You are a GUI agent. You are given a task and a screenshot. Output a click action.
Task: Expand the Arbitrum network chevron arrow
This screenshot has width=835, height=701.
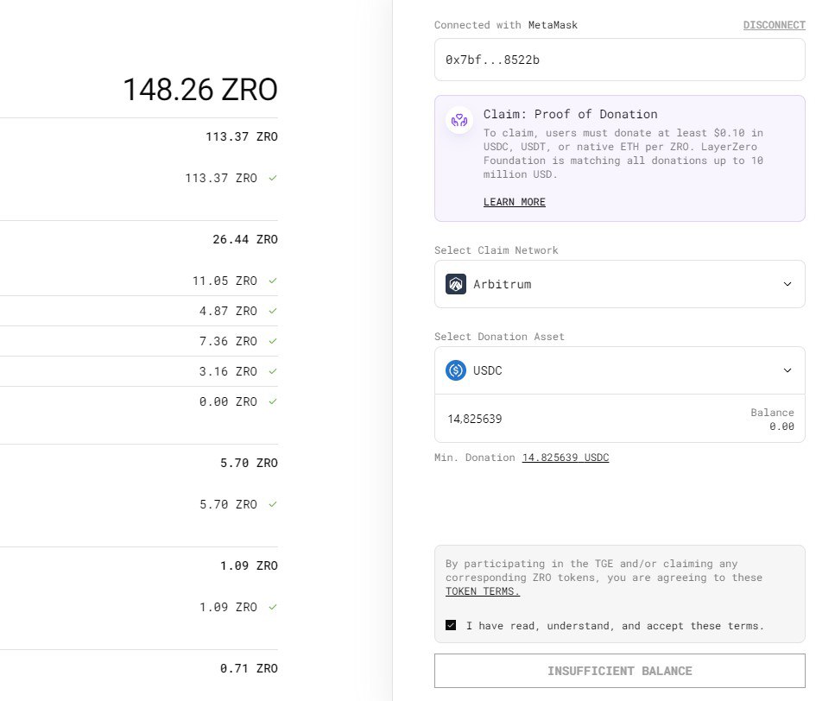click(787, 284)
